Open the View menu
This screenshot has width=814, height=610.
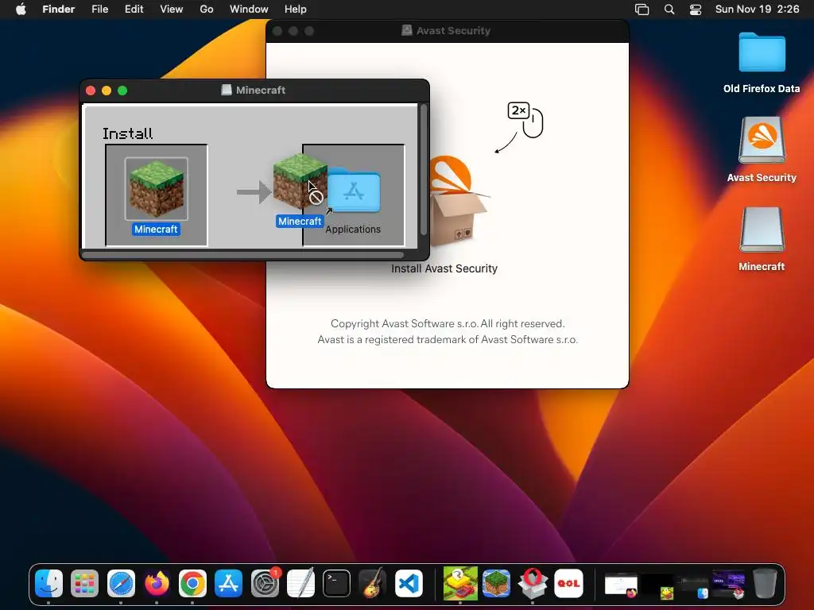pyautogui.click(x=172, y=10)
